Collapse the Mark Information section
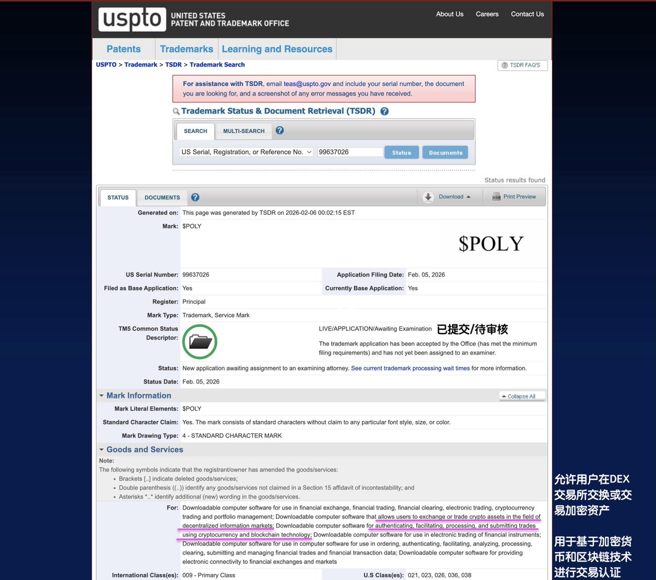The width and height of the screenshot is (656, 580). pos(102,396)
